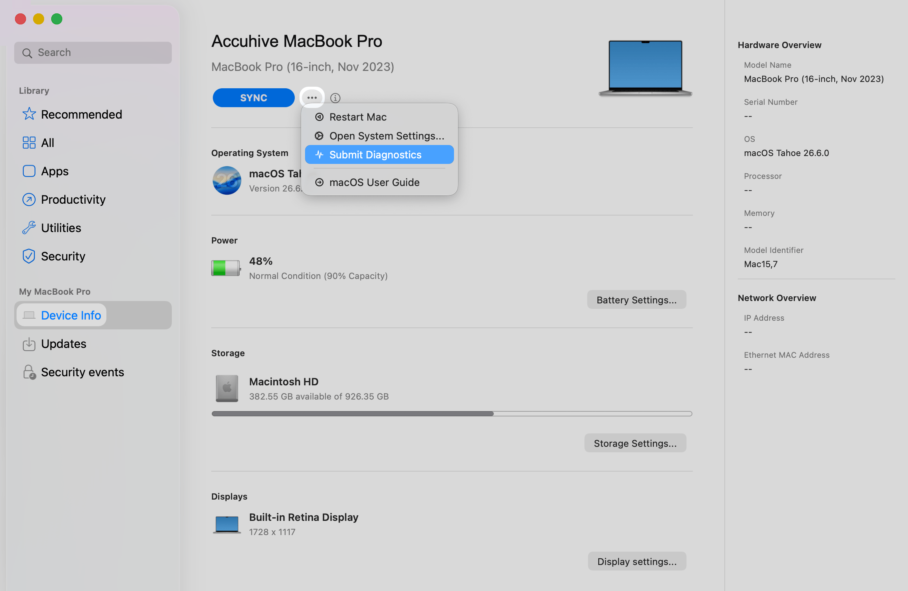Click the Utilities wrench icon
908x591 pixels.
coord(29,228)
